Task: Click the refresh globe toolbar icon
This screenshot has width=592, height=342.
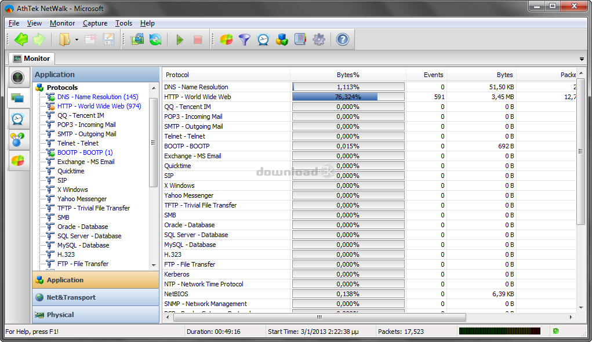Action: [155, 39]
